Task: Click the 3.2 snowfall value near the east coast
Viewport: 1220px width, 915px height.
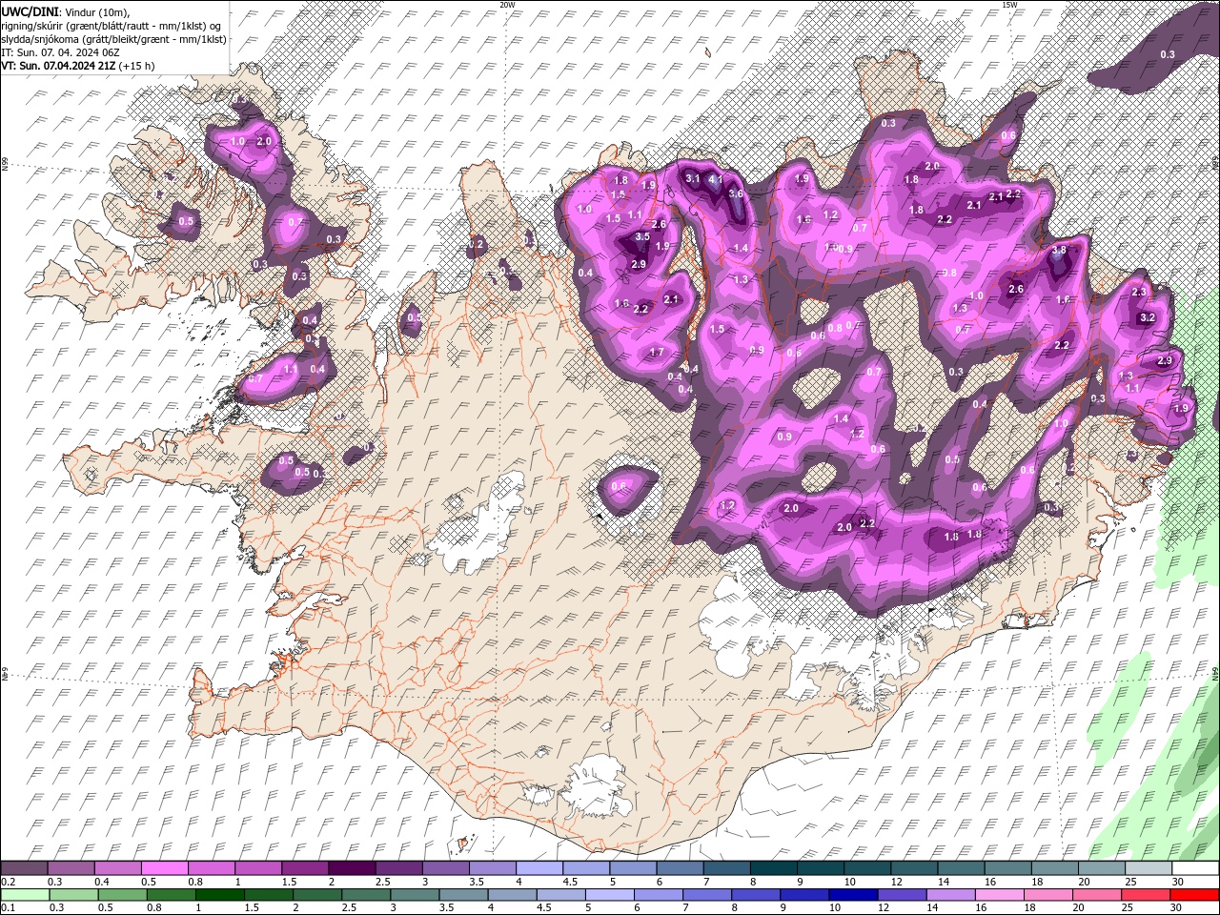Action: tap(1148, 317)
